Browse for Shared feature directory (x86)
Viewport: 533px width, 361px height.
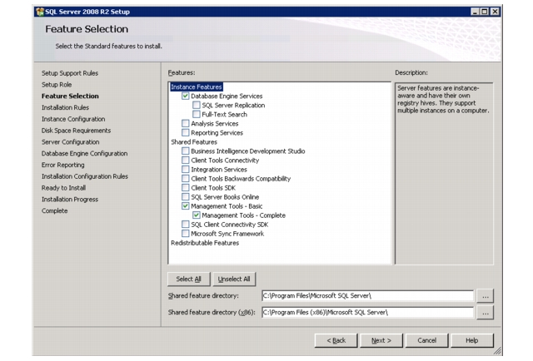tap(485, 313)
